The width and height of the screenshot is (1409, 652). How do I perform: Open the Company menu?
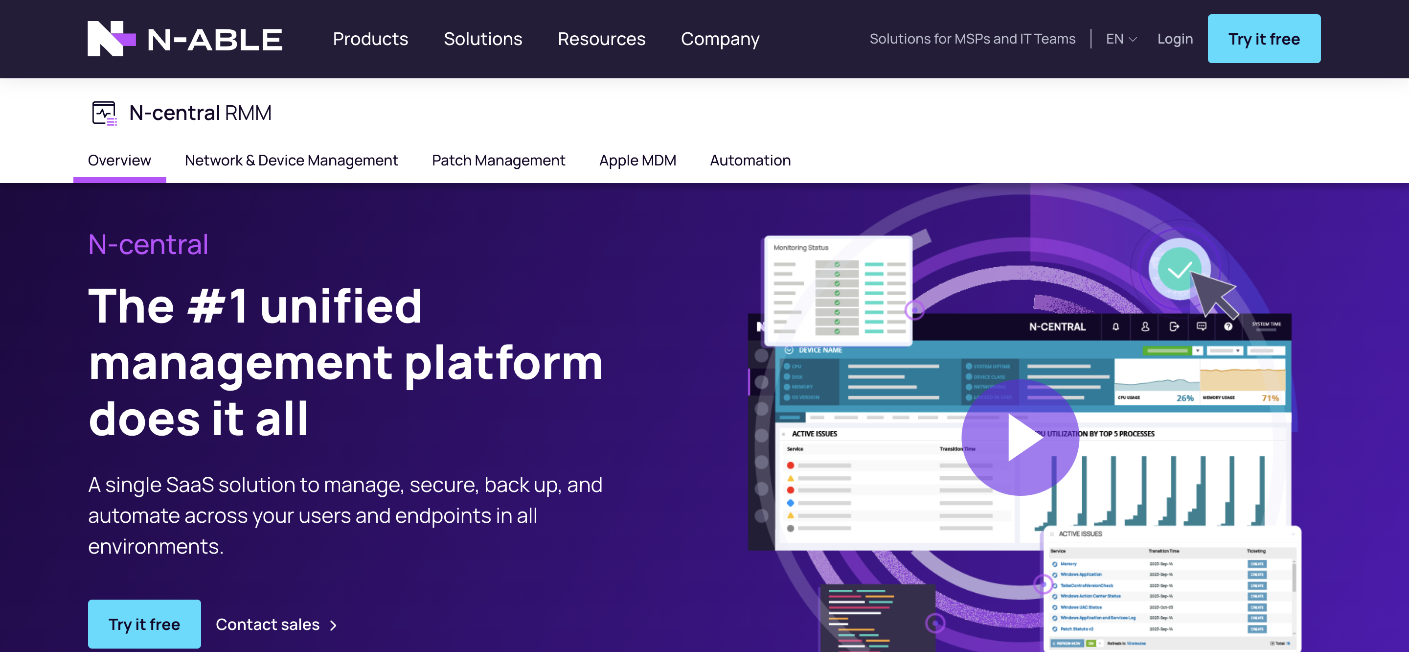720,39
